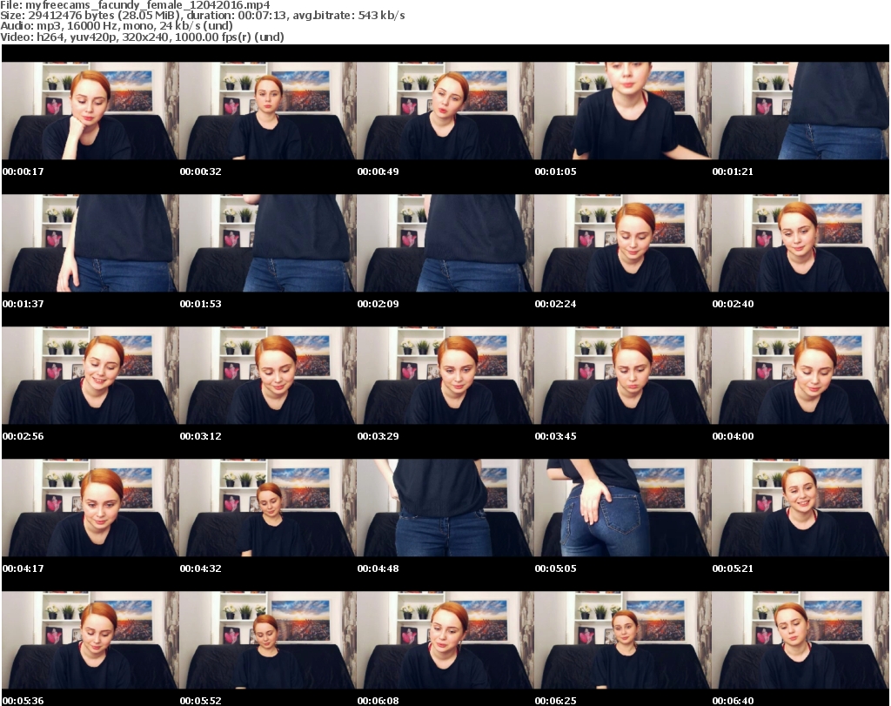Click the audio codec info line

(117, 26)
